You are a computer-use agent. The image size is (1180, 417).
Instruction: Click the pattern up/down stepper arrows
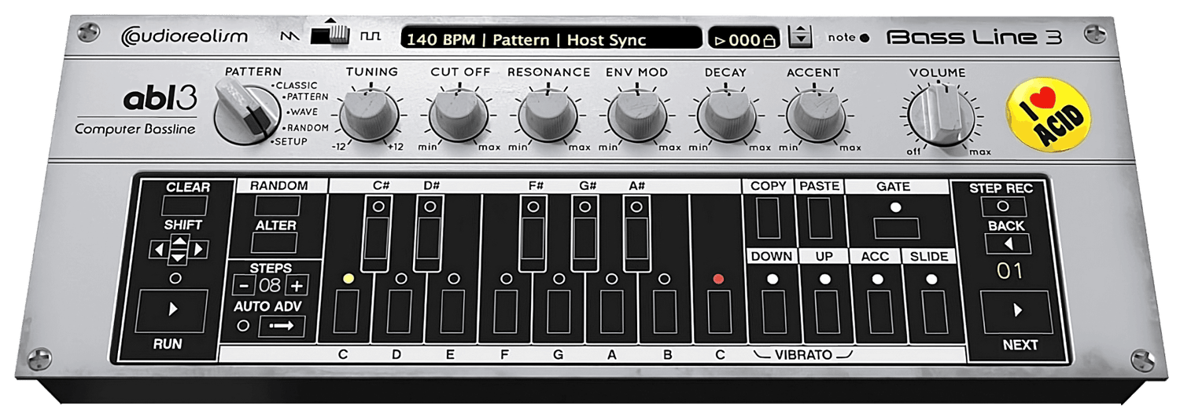pyautogui.click(x=800, y=36)
